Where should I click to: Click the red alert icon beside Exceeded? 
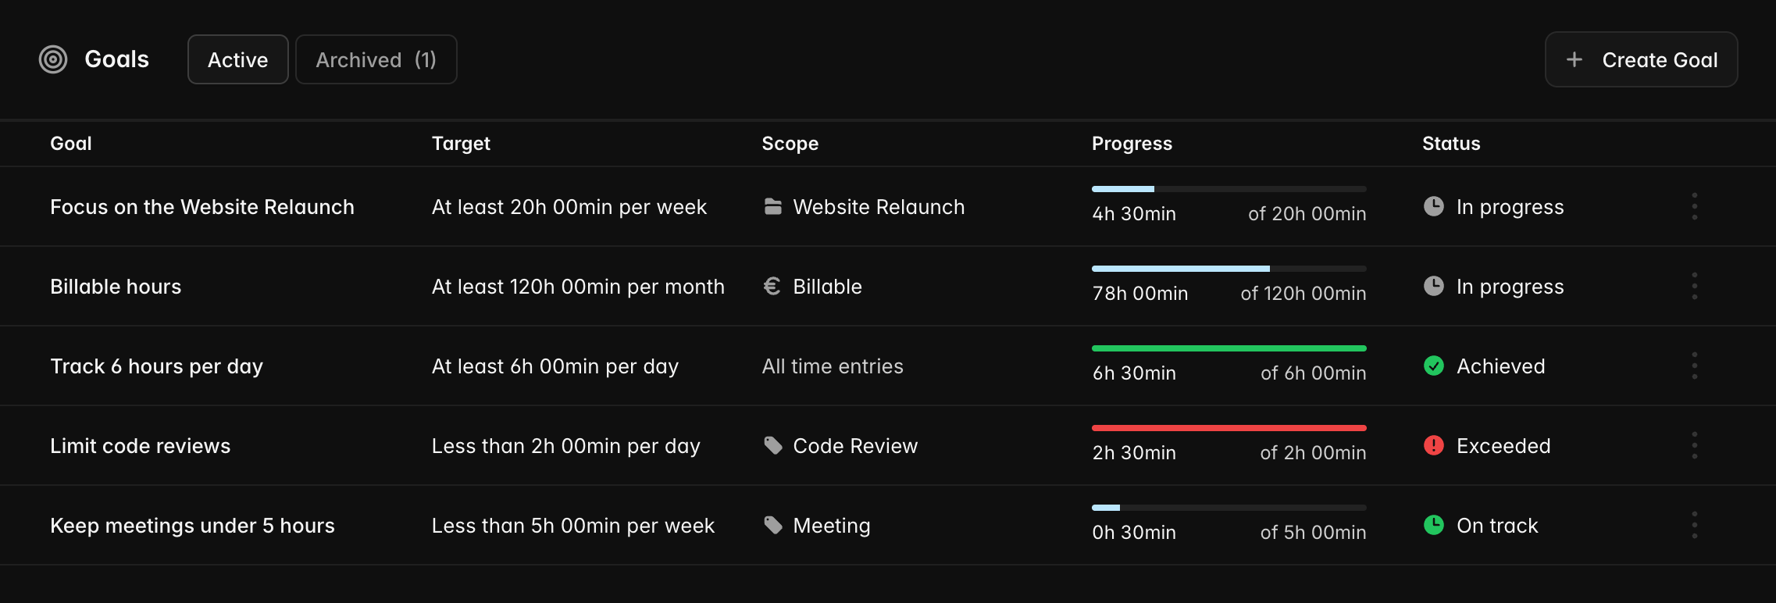(1434, 445)
